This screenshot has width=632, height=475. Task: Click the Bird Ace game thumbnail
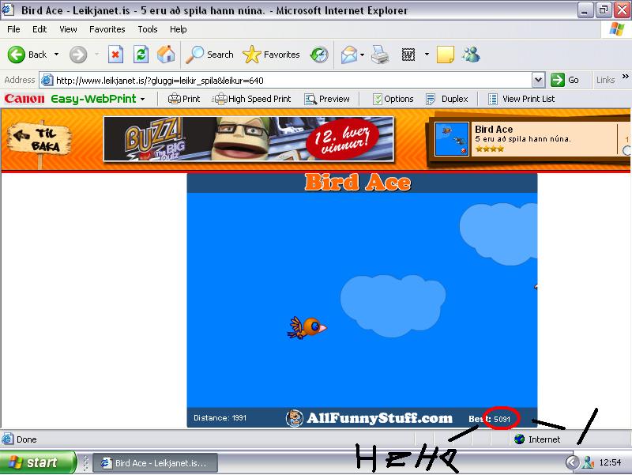pos(452,139)
